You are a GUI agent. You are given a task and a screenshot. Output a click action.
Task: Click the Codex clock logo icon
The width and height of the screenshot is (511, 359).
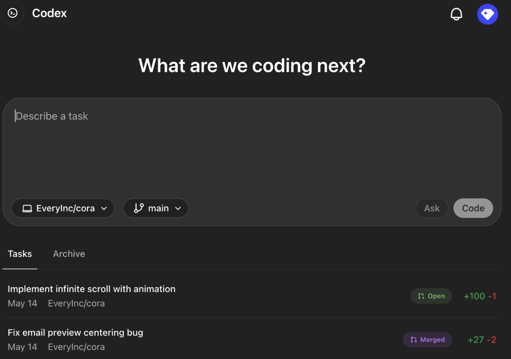tap(12, 13)
